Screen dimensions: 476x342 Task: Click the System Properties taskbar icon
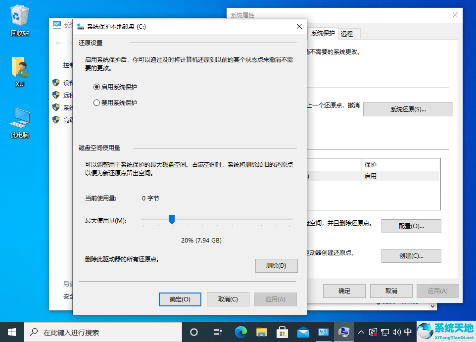344,332
